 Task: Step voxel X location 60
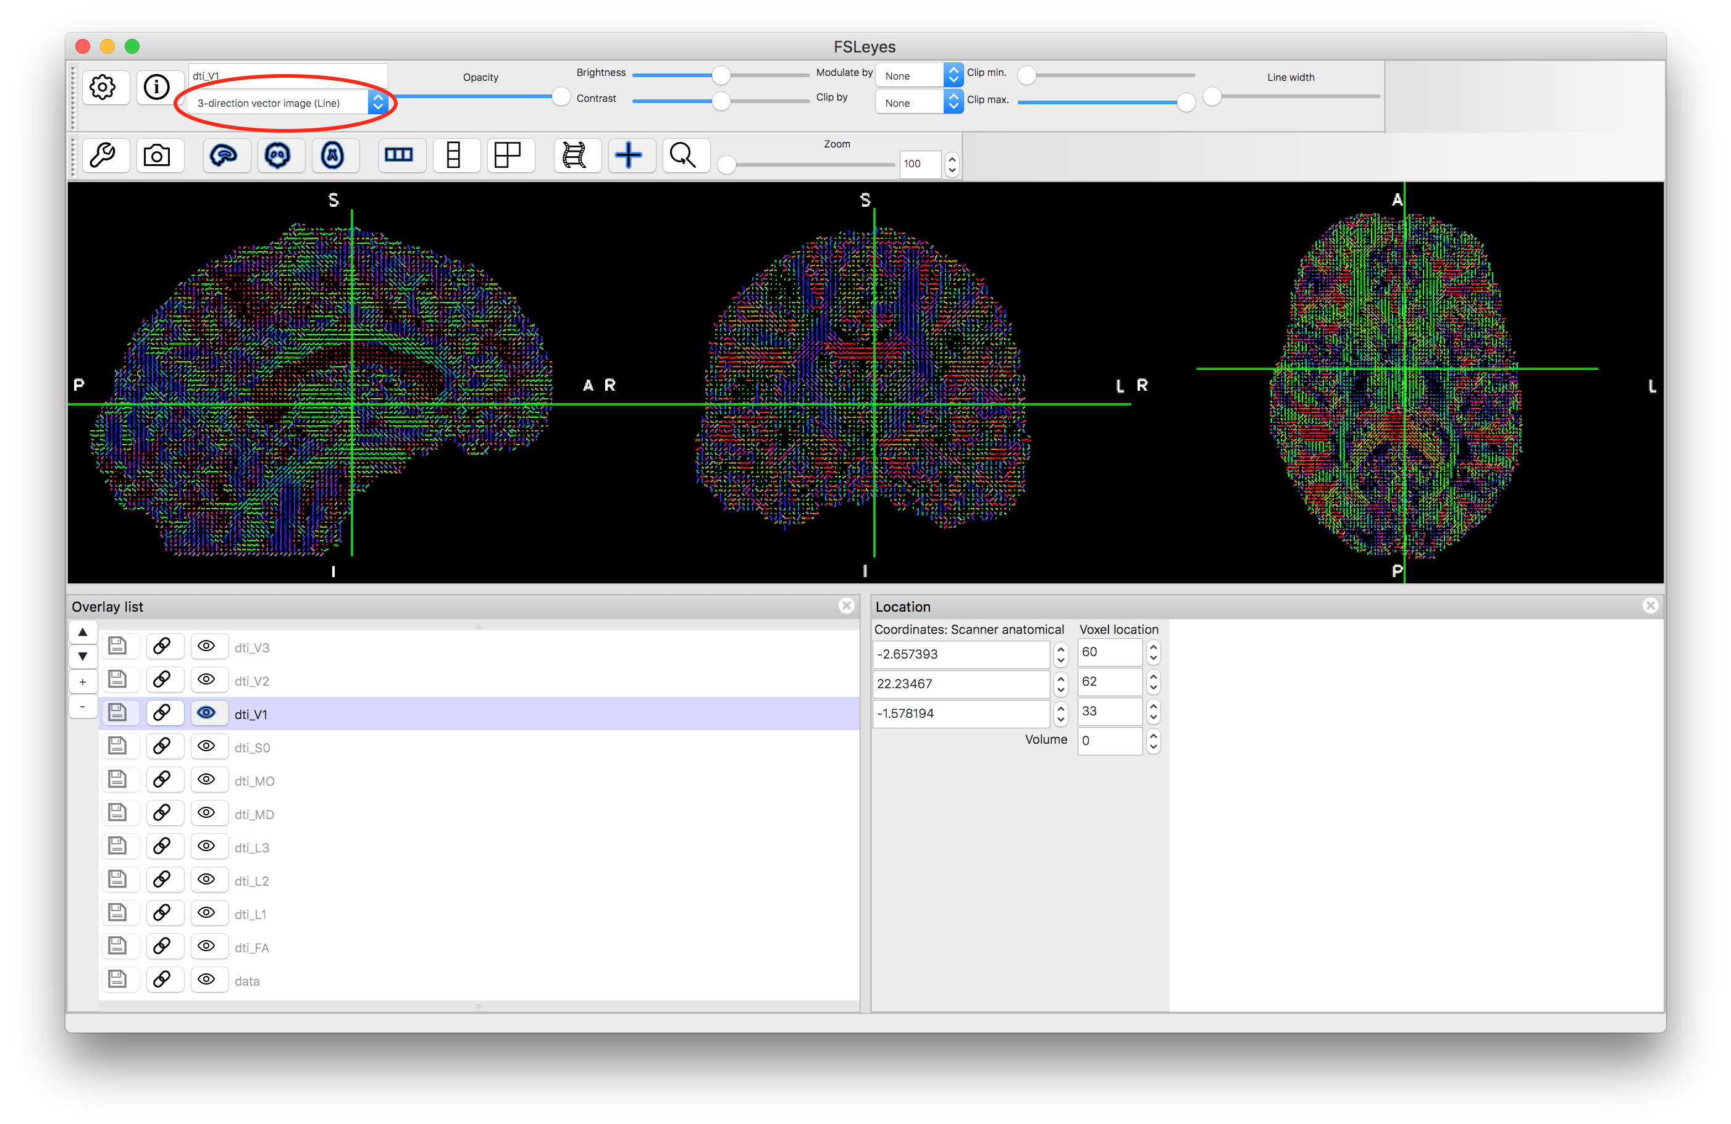(1153, 653)
